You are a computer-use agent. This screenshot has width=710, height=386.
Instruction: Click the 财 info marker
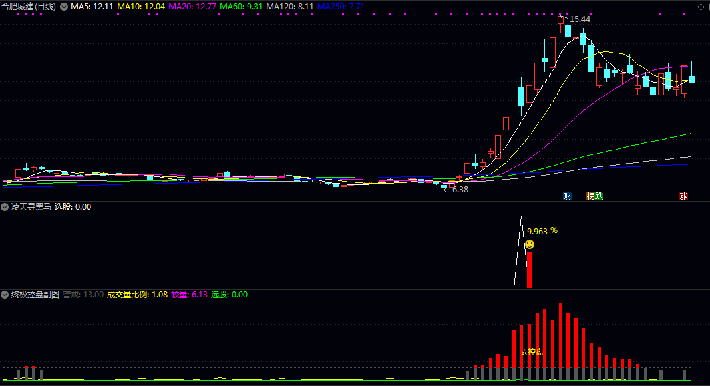[x=567, y=196]
